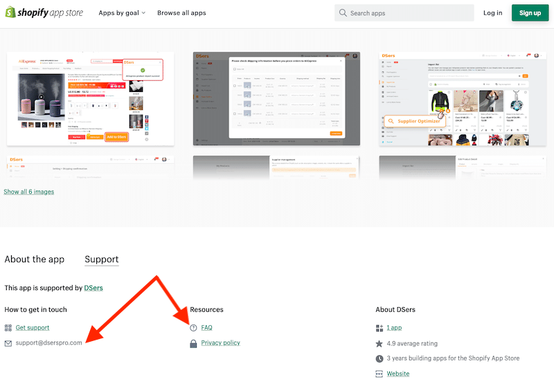This screenshot has height=384, width=554.
Task: Open the shipping confirmation settings screenshot
Action: (91, 167)
